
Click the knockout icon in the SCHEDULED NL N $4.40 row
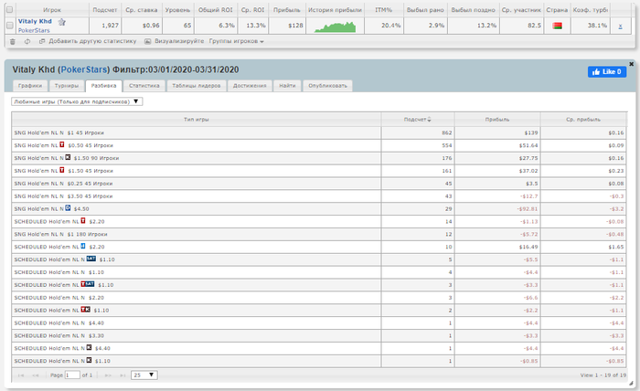(89, 347)
